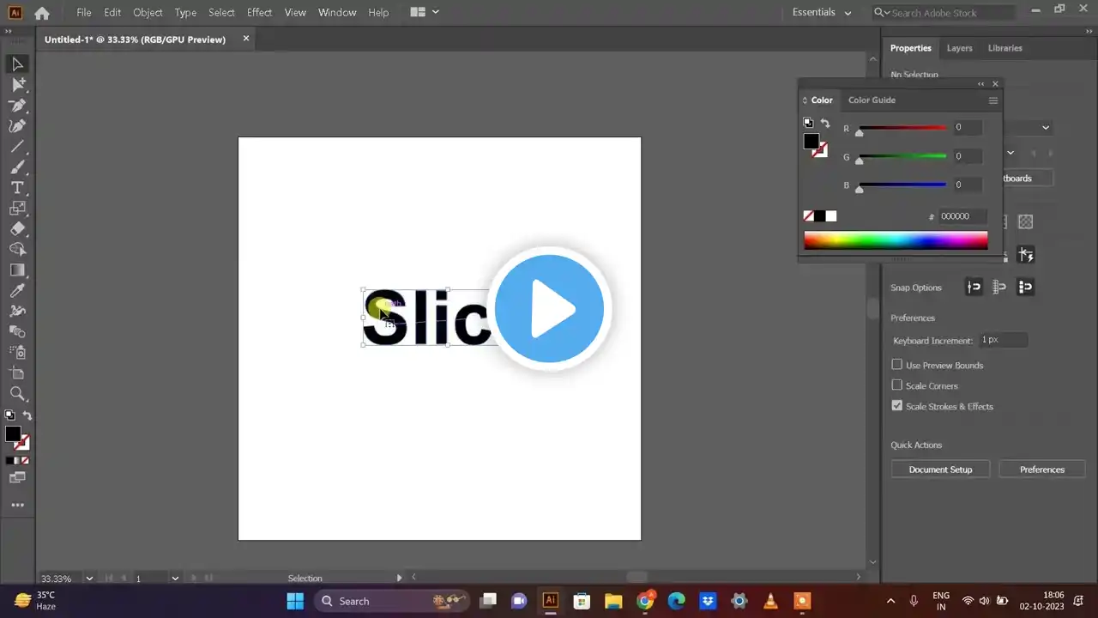Open the File menu

(x=83, y=13)
